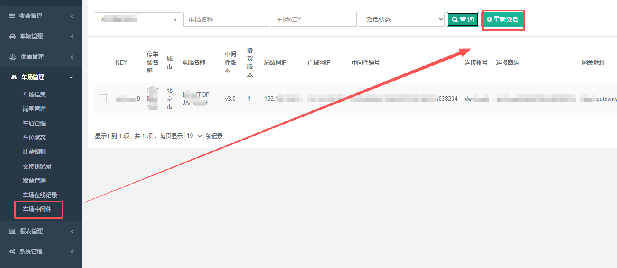Click the road icon beside 车场管理
This screenshot has width=617, height=268.
[x=14, y=77]
